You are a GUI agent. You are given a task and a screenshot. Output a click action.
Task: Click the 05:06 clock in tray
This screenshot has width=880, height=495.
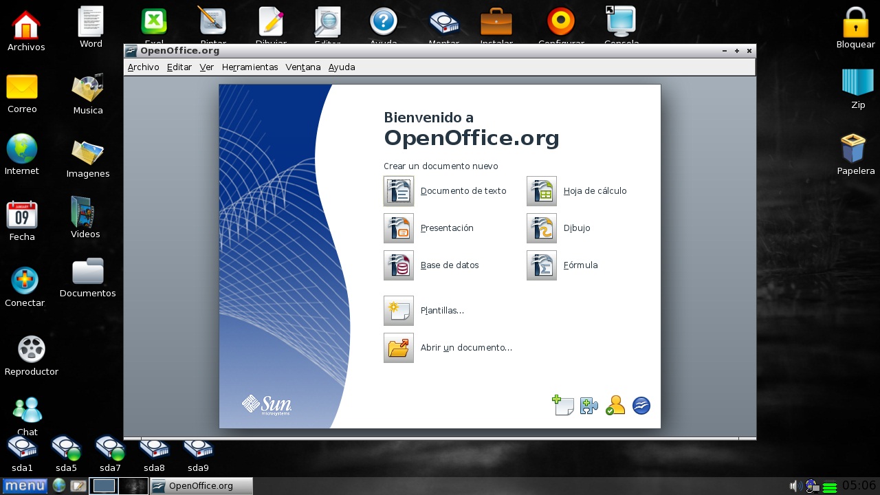tap(859, 486)
